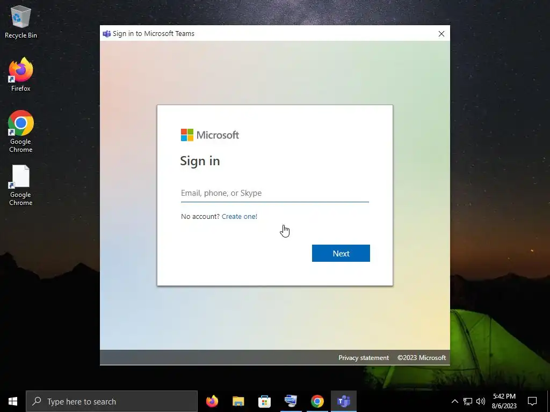The image size is (550, 412).
Task: Open the volume speaker tray icon
Action: [x=481, y=401]
